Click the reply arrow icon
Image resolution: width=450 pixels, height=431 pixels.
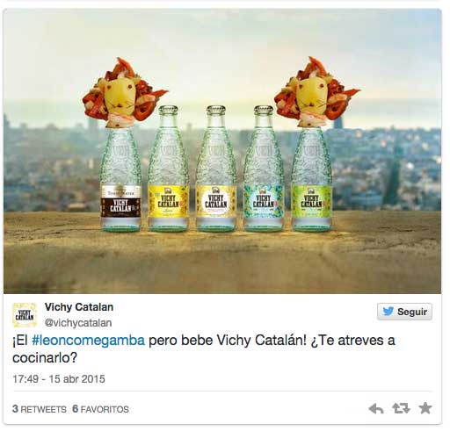click(x=376, y=408)
